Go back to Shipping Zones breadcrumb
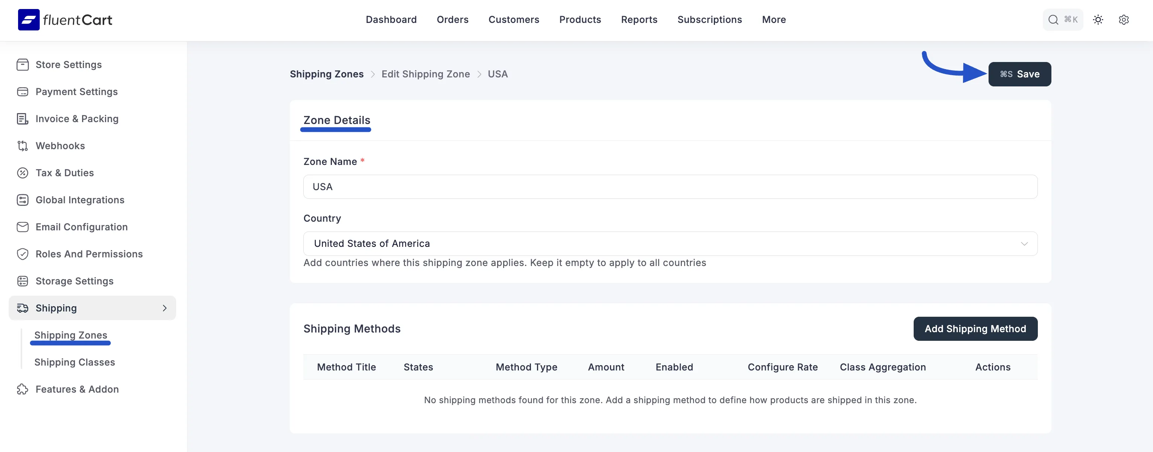The height and width of the screenshot is (452, 1153). click(x=326, y=74)
